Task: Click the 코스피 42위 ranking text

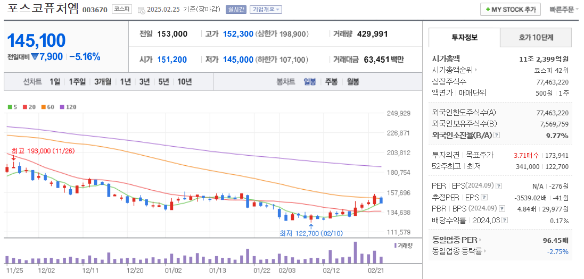Action: [x=551, y=70]
